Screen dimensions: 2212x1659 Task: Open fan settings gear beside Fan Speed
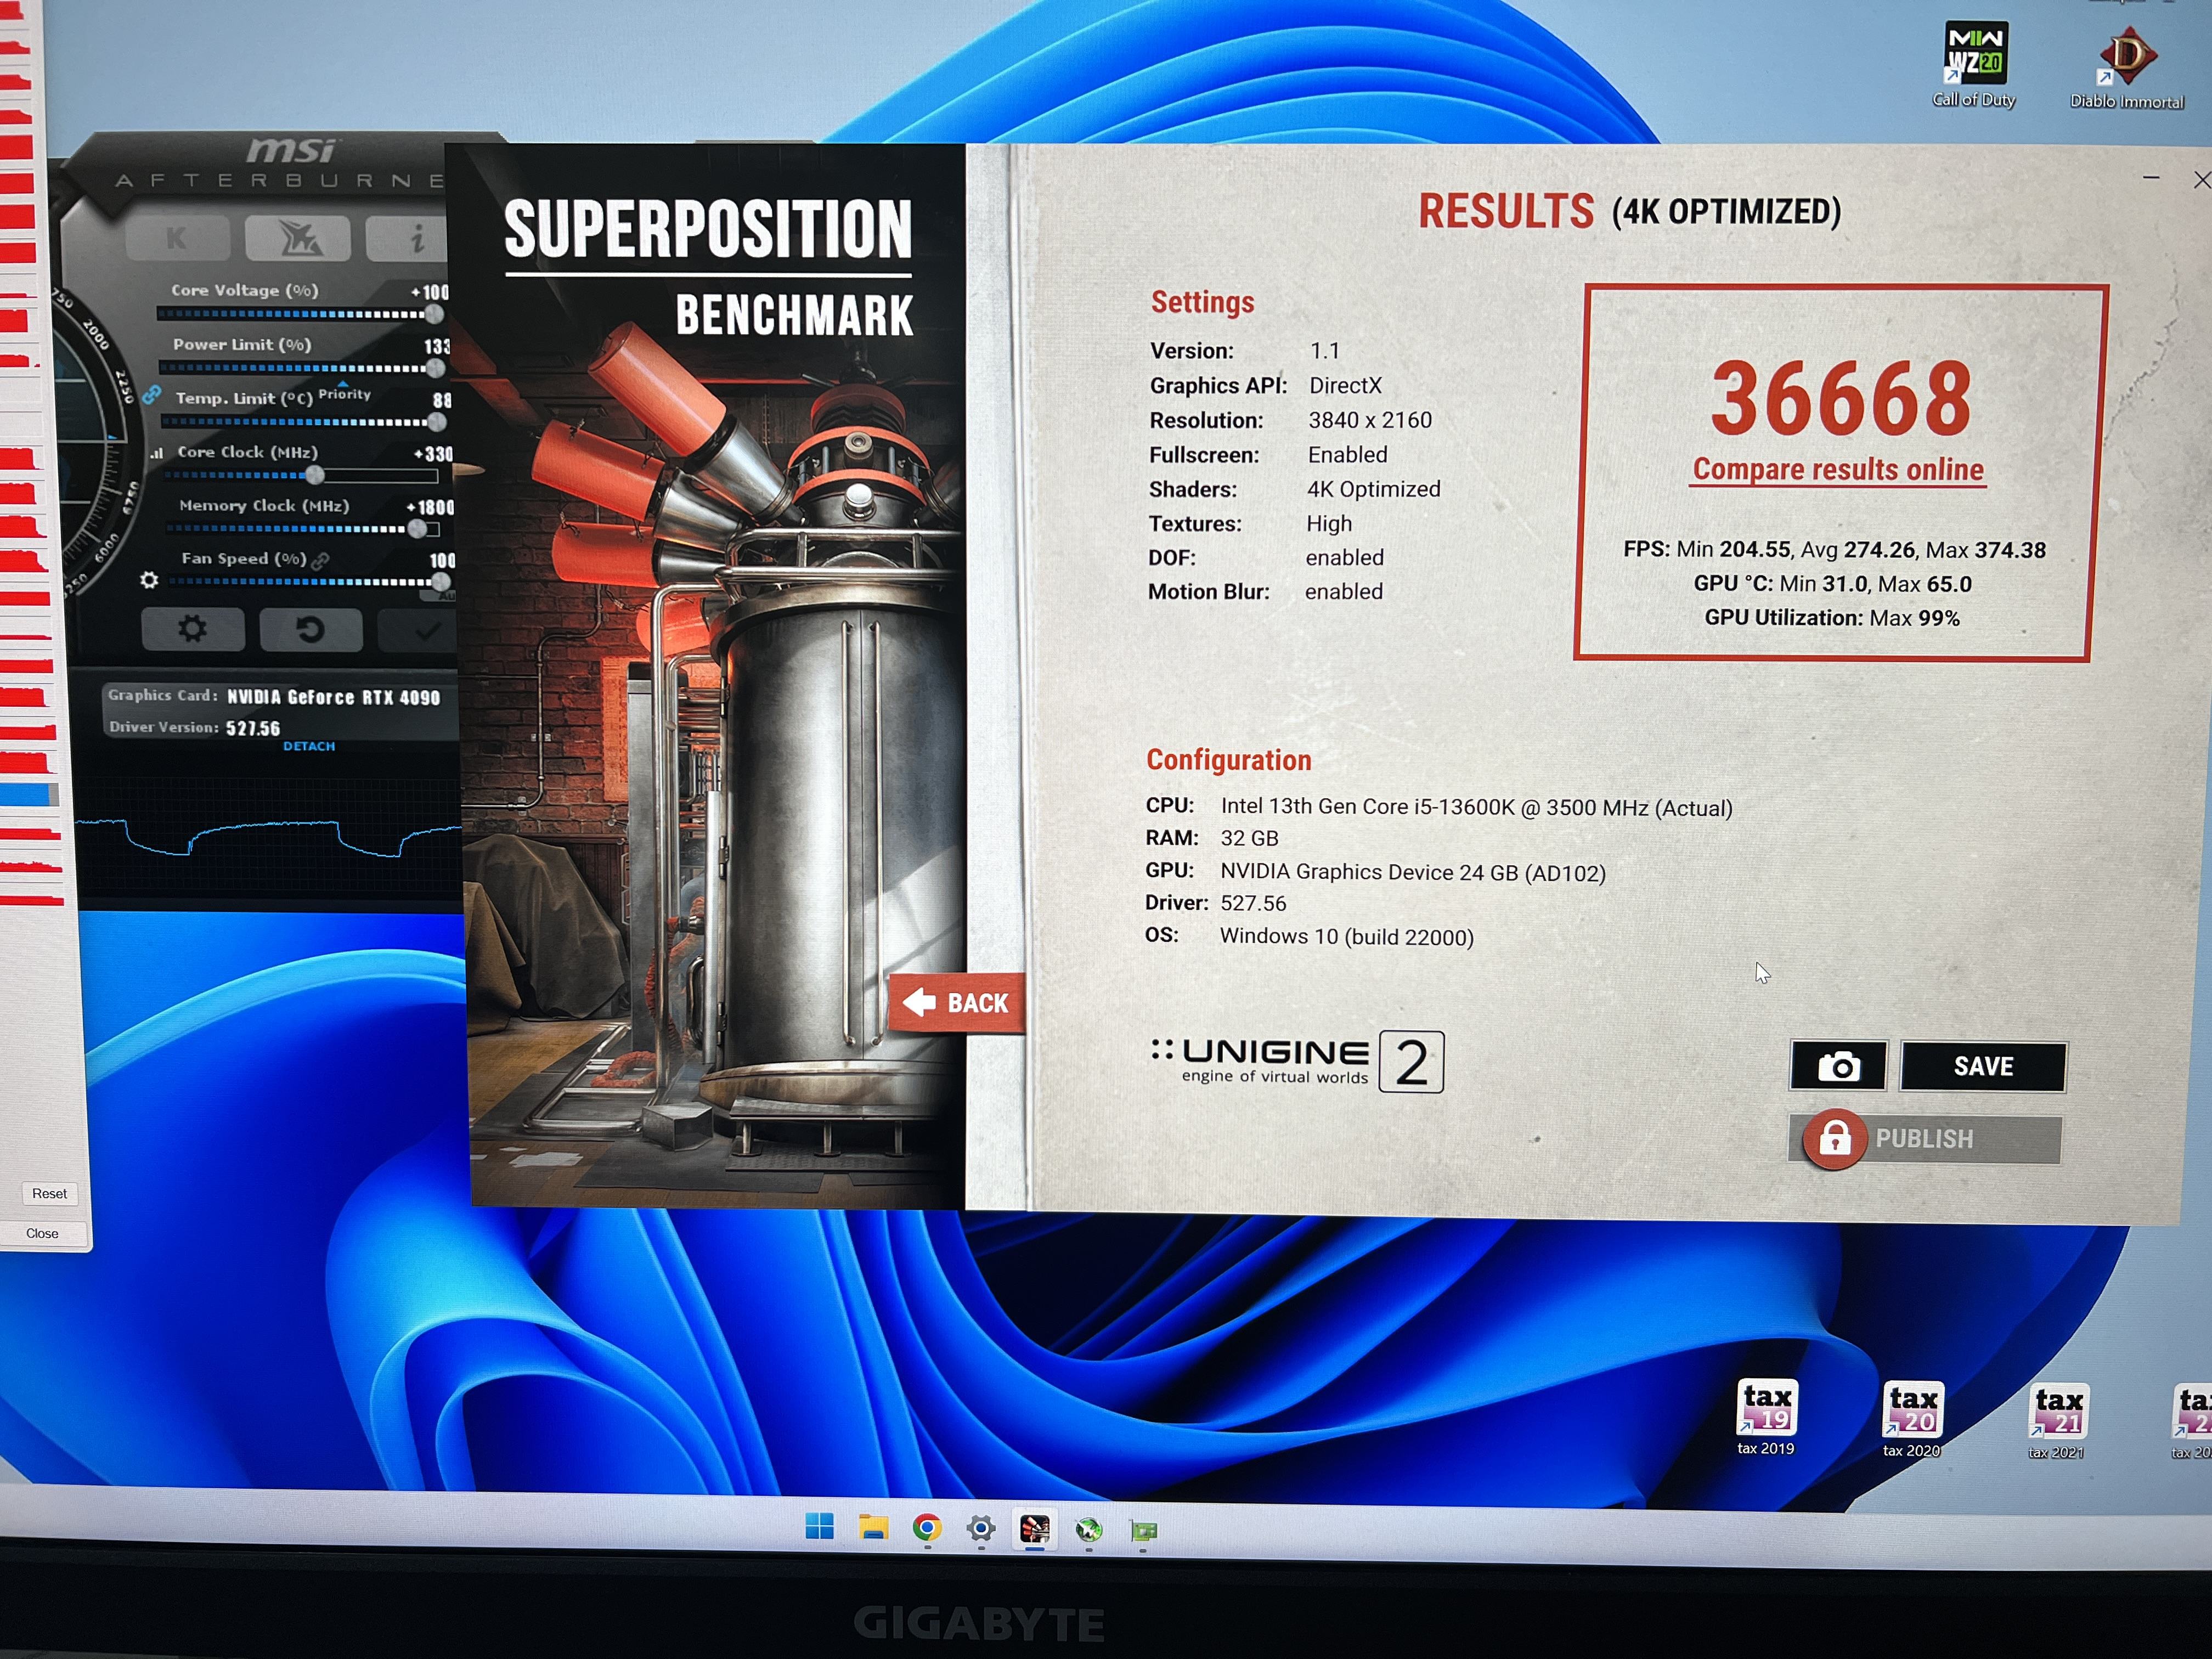point(149,580)
